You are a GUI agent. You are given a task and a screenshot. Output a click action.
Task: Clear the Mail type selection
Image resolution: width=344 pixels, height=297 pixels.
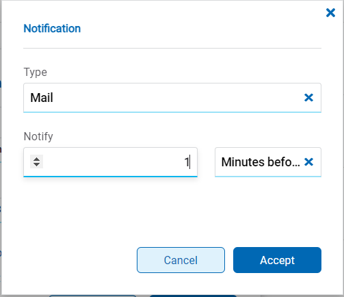[x=308, y=98]
